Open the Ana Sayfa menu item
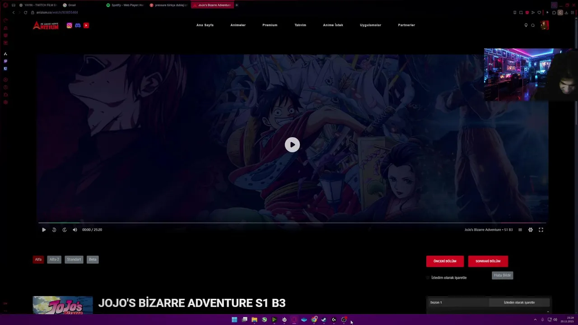This screenshot has height=325, width=578. click(x=205, y=25)
